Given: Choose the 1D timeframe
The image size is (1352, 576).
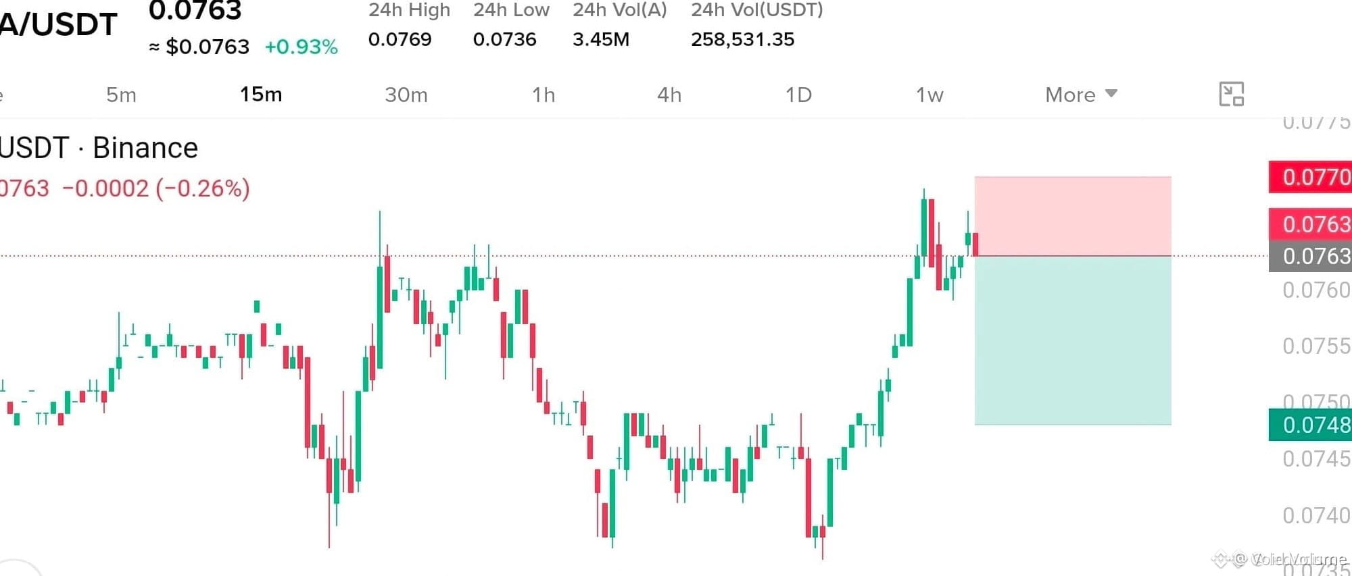Looking at the screenshot, I should (798, 95).
